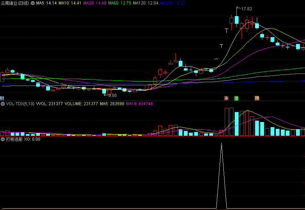Click the MA60: 12.79 label

point(120,3)
